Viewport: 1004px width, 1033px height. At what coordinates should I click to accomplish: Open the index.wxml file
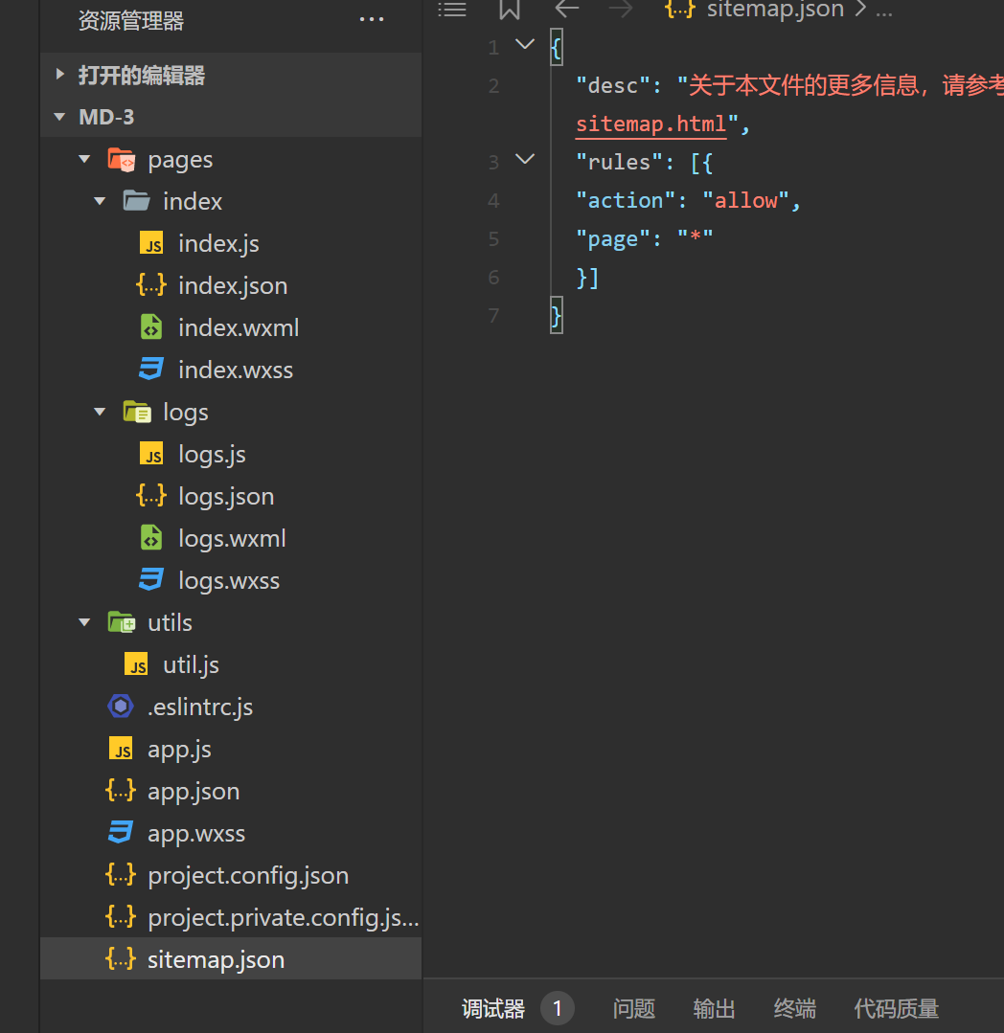[x=238, y=328]
